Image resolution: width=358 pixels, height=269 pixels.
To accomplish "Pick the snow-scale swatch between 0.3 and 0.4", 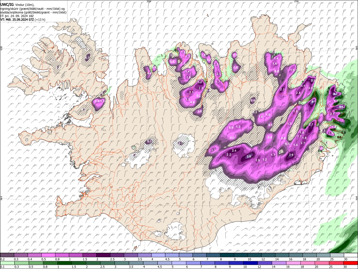I will point(21,255).
